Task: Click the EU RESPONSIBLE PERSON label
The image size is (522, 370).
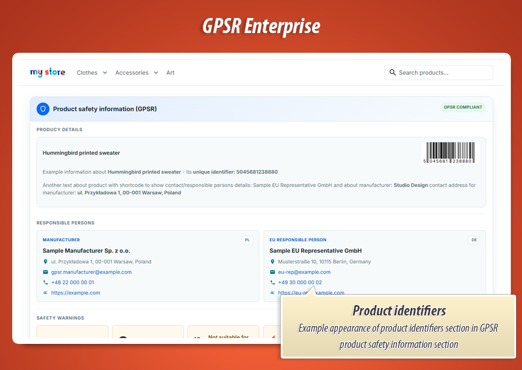Action: pyautogui.click(x=298, y=240)
